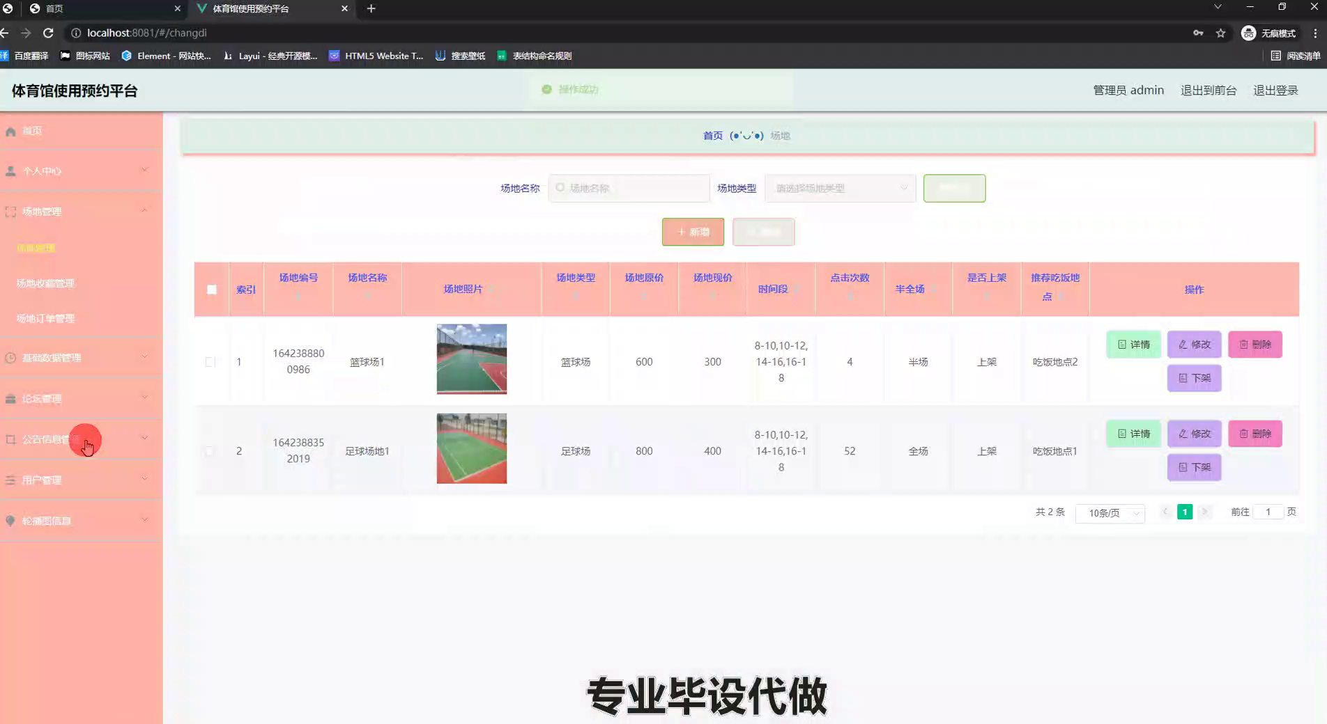The height and width of the screenshot is (724, 1327).
Task: Click the 场地名称 search input field
Action: [x=629, y=188]
